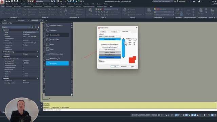Viewport: 217px width, 122px height.
Task: Click OK in the Farbe wählen dialog
Action: [115, 67]
